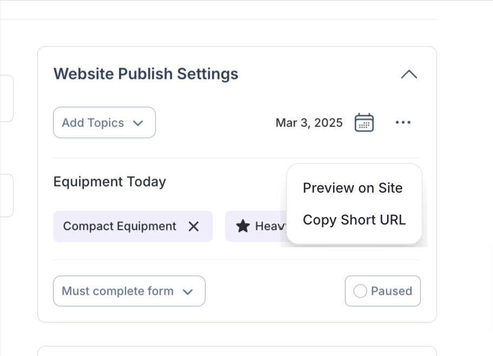The image size is (493, 356).
Task: Click the Website Publish Settings heading
Action: point(145,74)
